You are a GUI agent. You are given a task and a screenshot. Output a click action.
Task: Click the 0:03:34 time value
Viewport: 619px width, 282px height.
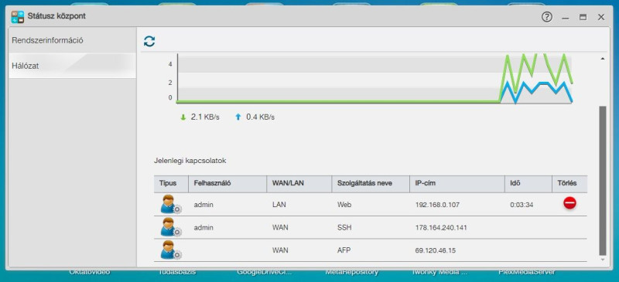coord(522,205)
